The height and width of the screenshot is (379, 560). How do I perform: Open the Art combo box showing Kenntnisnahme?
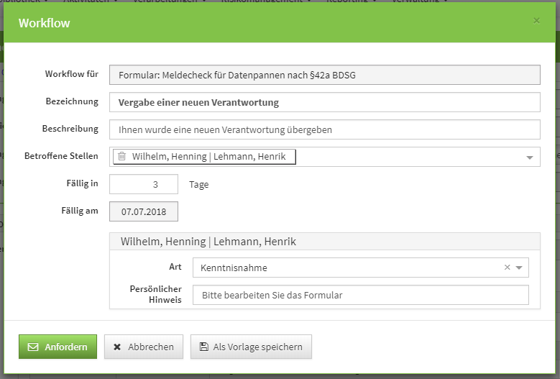(x=345, y=268)
